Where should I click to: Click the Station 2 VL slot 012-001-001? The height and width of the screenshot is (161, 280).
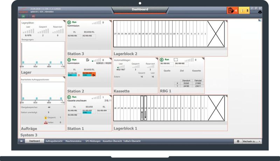pos(74,74)
